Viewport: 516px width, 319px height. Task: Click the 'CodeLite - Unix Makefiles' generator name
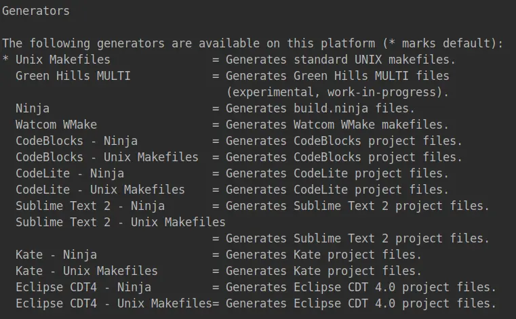(100, 190)
